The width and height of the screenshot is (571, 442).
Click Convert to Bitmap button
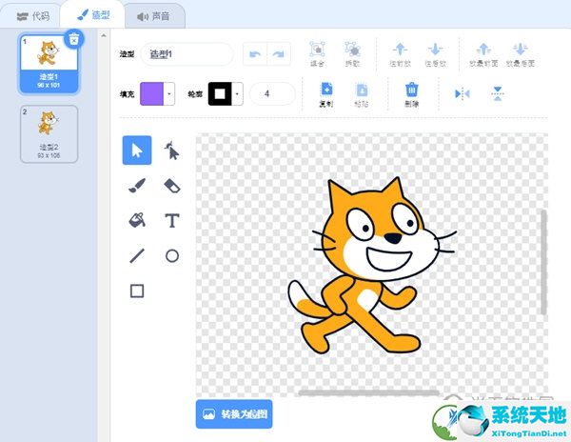[x=234, y=414]
